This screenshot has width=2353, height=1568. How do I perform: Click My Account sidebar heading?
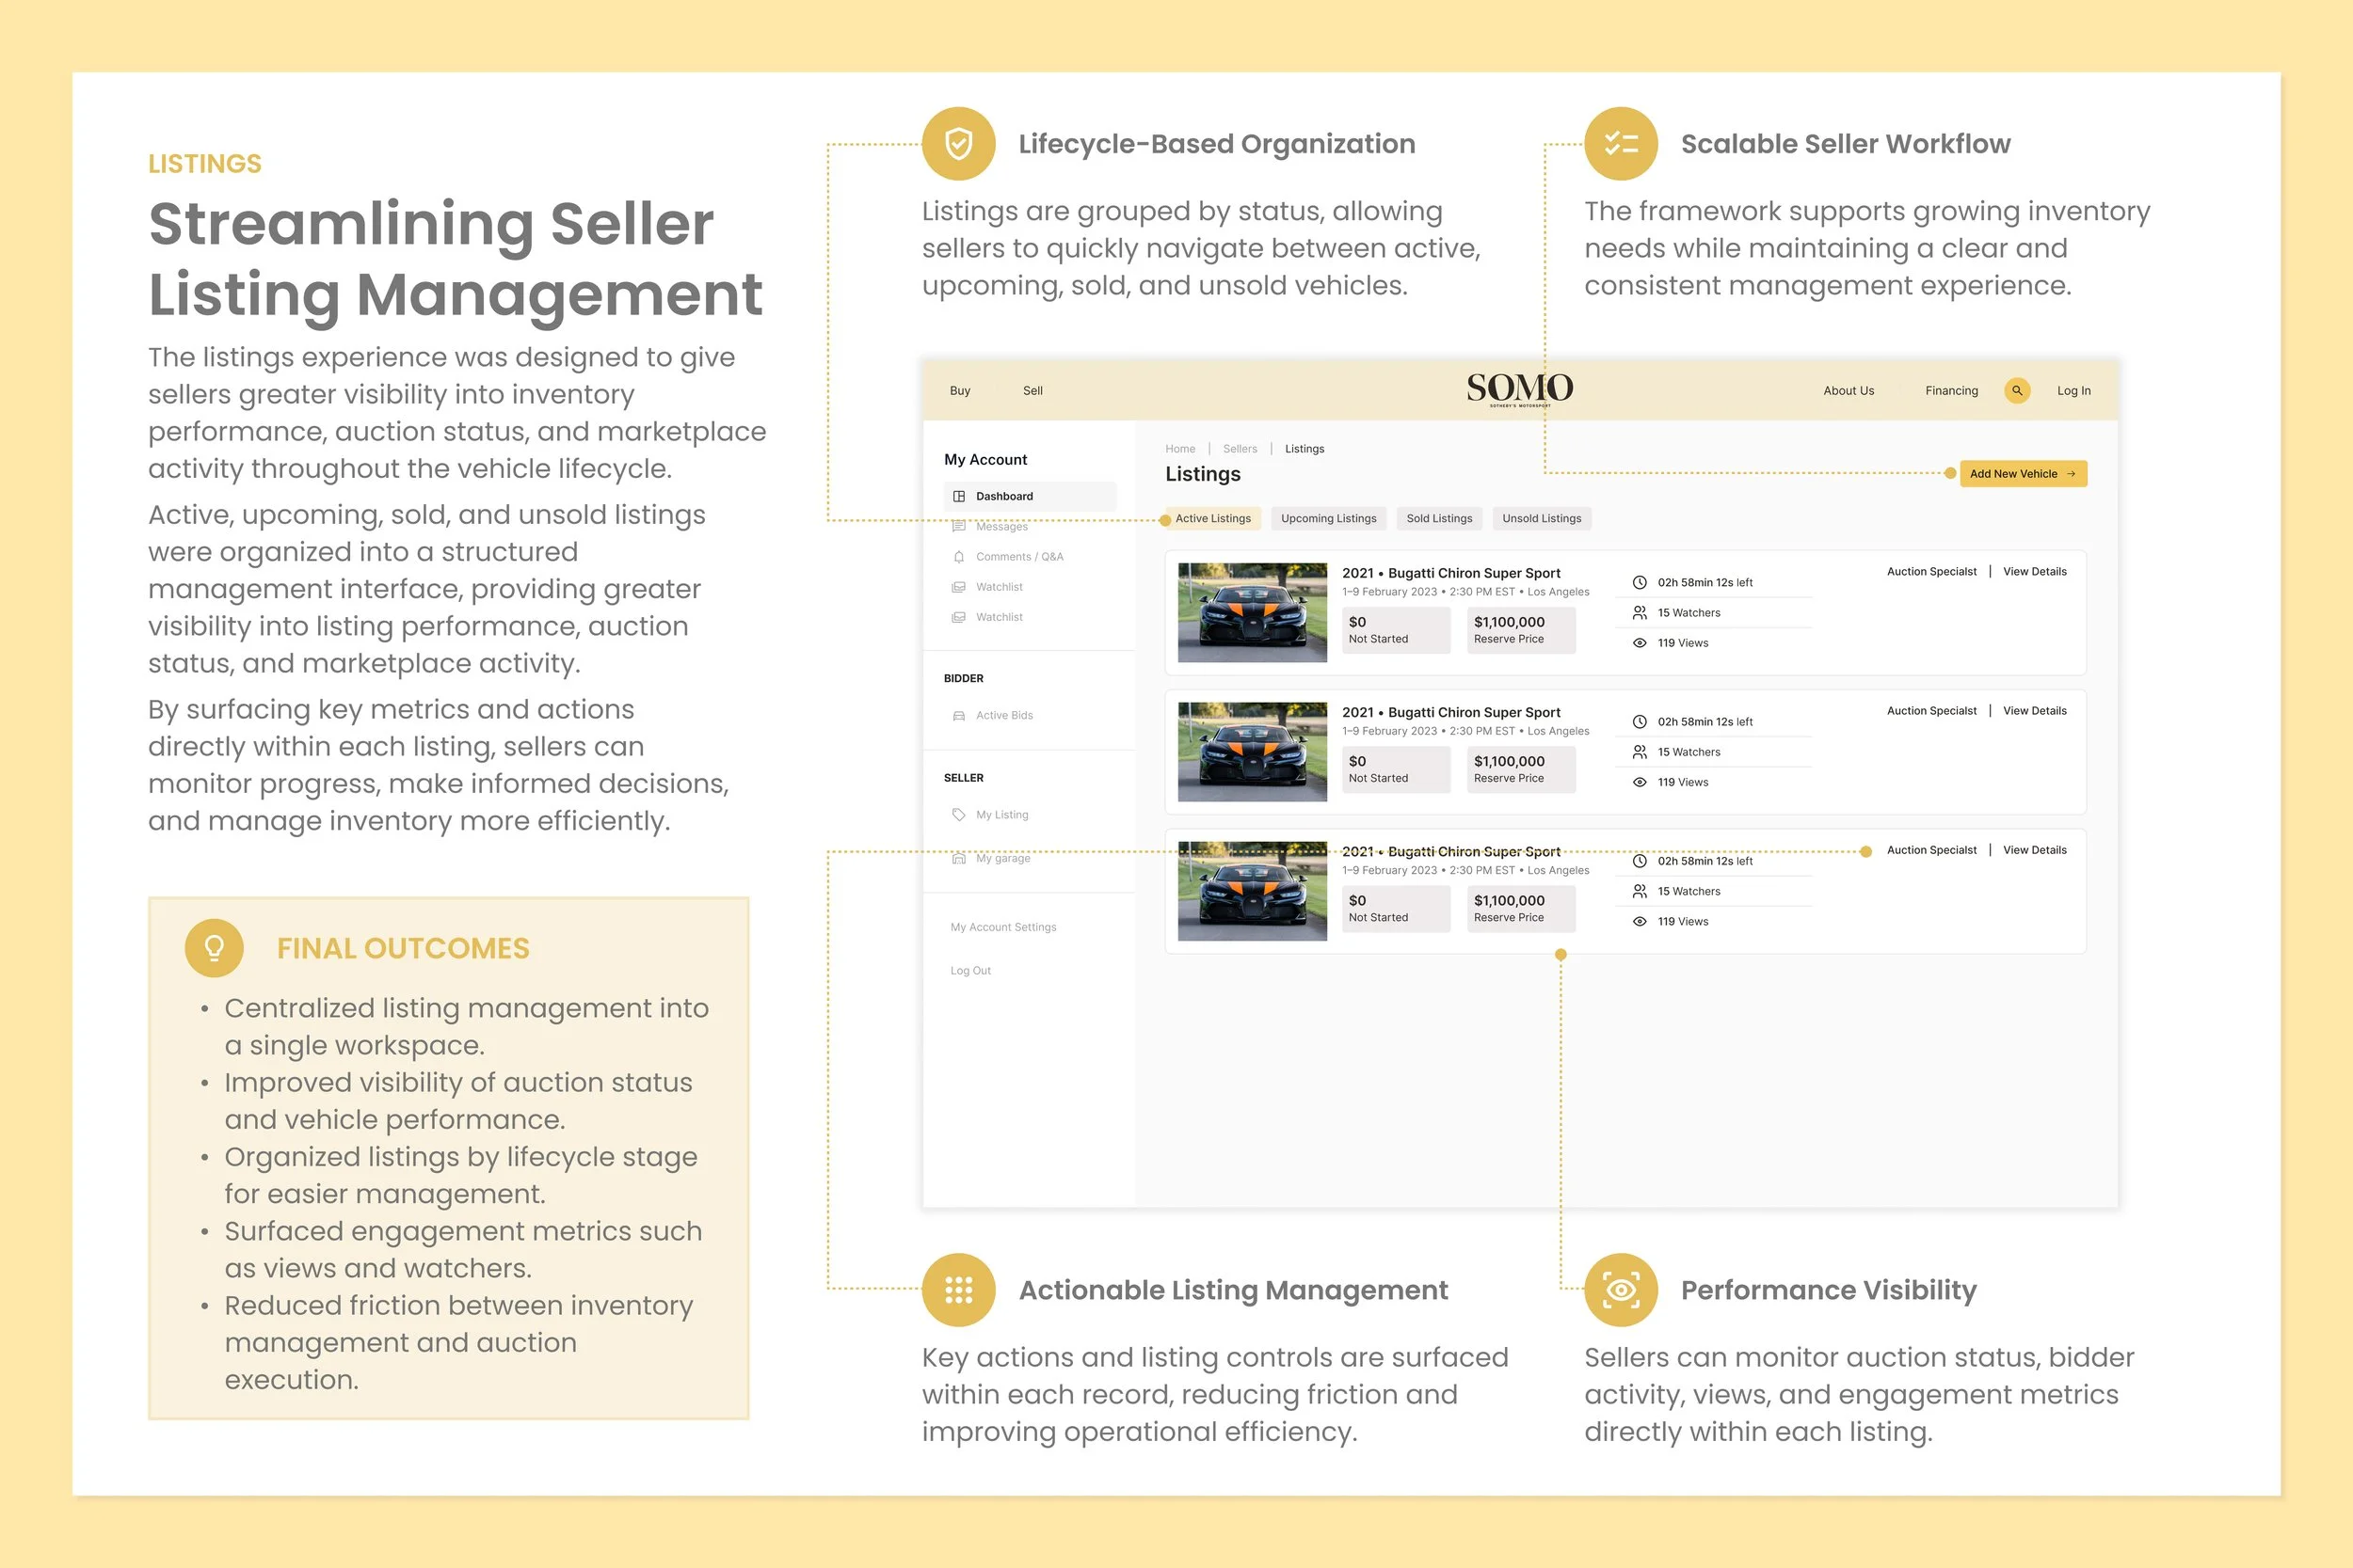click(x=984, y=460)
